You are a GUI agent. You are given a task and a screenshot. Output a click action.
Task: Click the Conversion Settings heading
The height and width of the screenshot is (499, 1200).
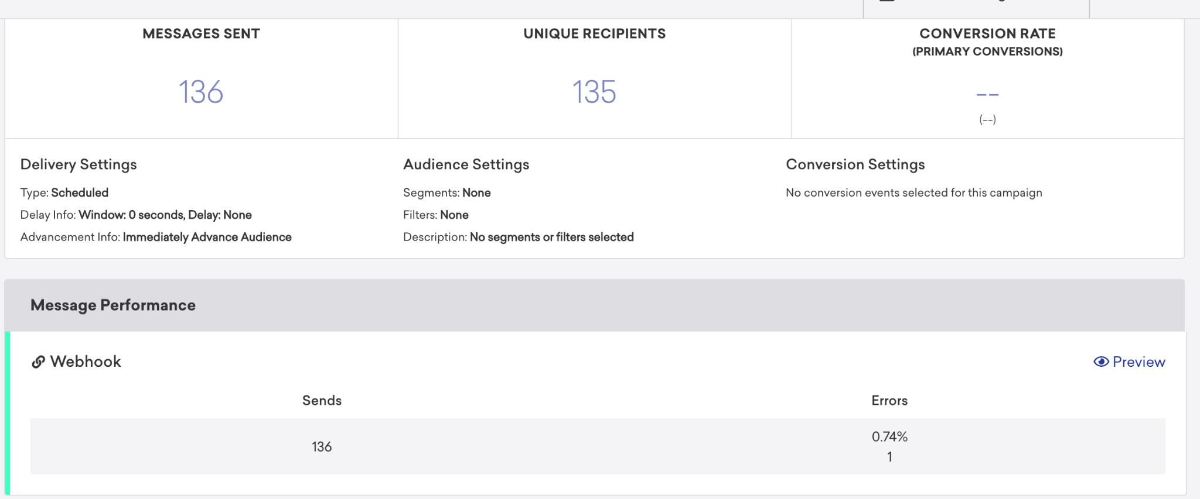(x=855, y=164)
